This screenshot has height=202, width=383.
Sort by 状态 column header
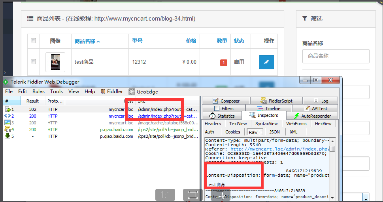point(239,41)
